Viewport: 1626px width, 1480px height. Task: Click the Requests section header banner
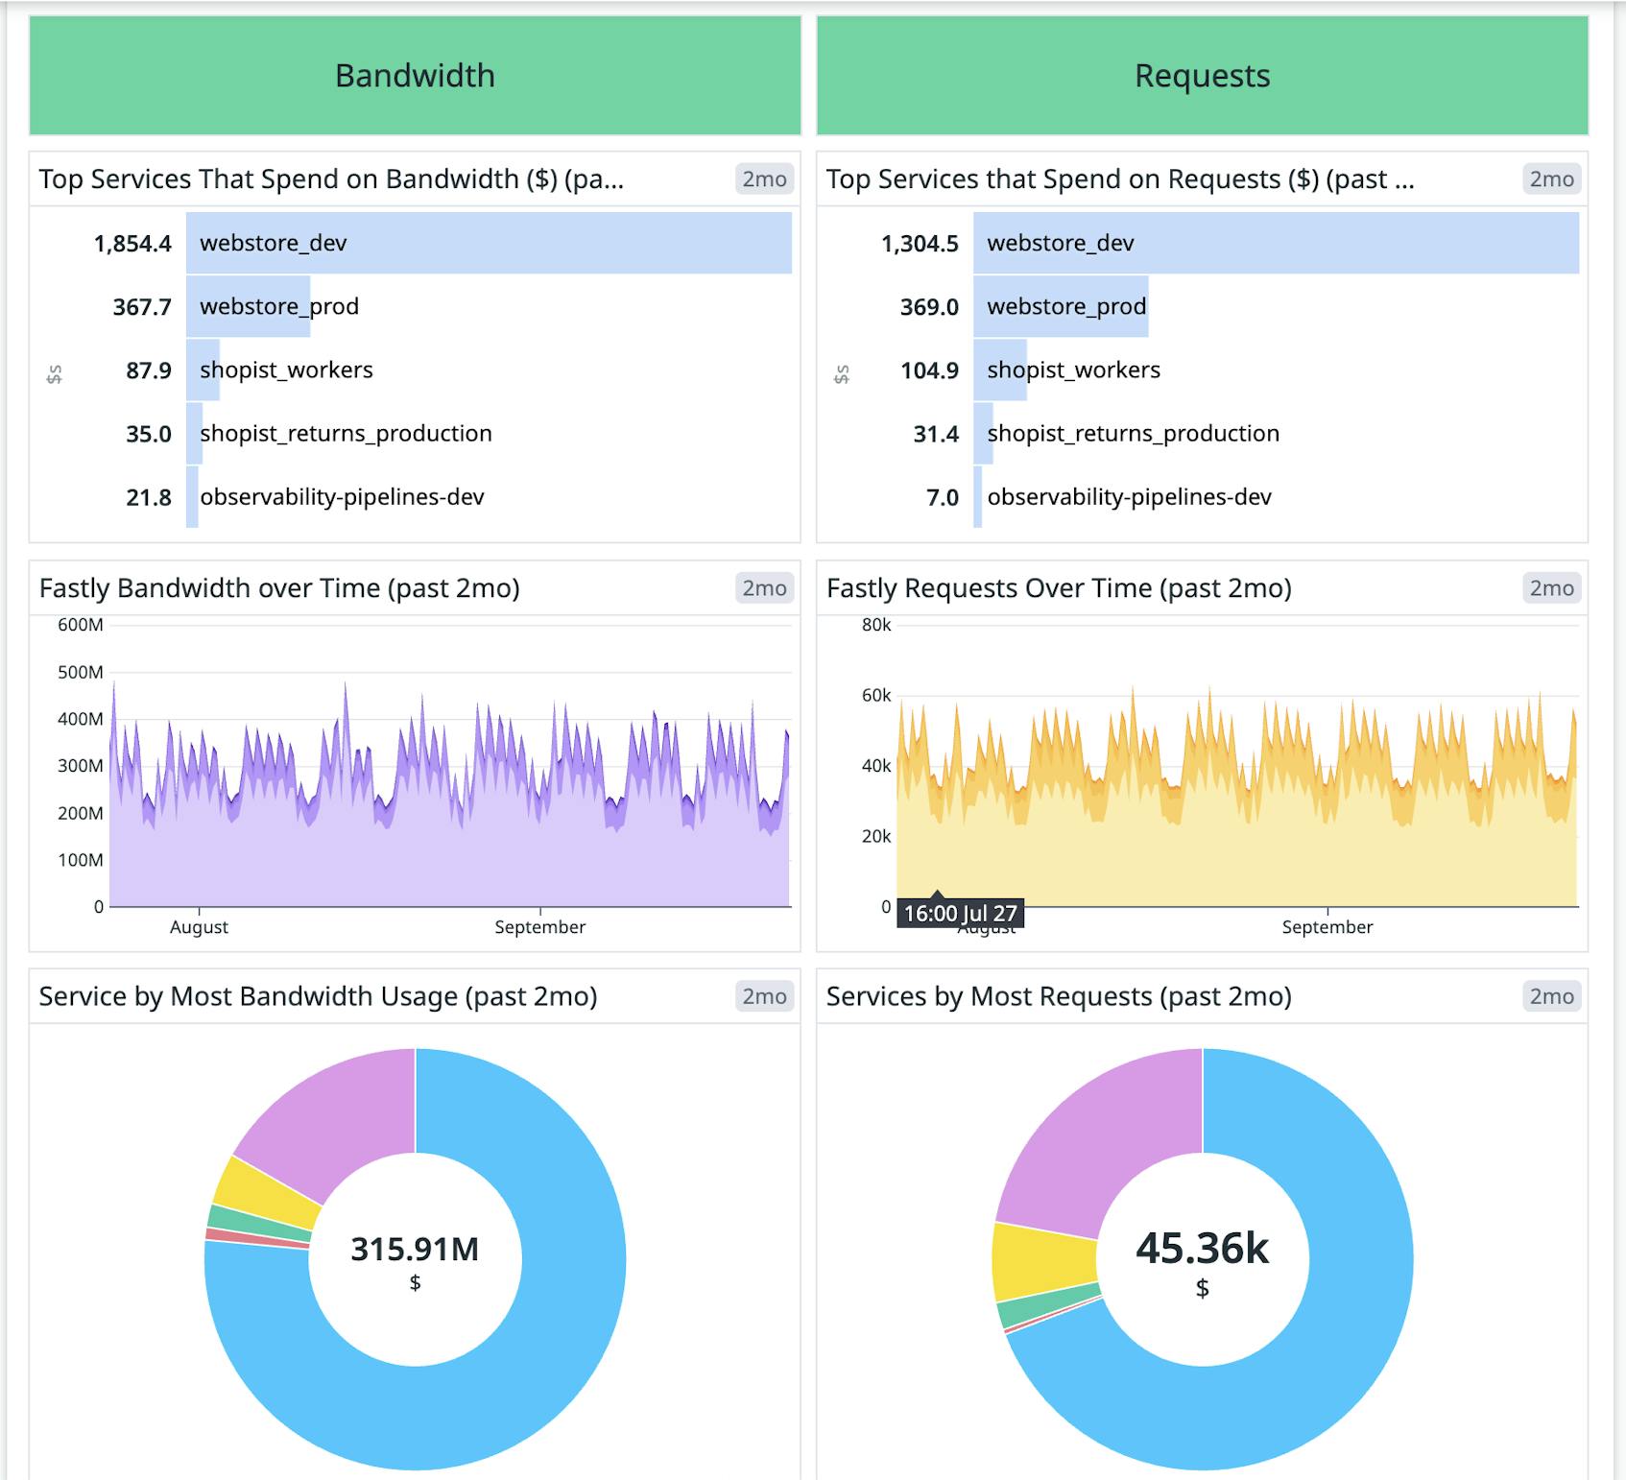(x=1201, y=74)
